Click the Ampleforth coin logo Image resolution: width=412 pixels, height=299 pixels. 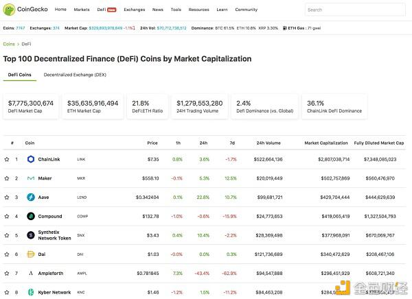(31, 273)
